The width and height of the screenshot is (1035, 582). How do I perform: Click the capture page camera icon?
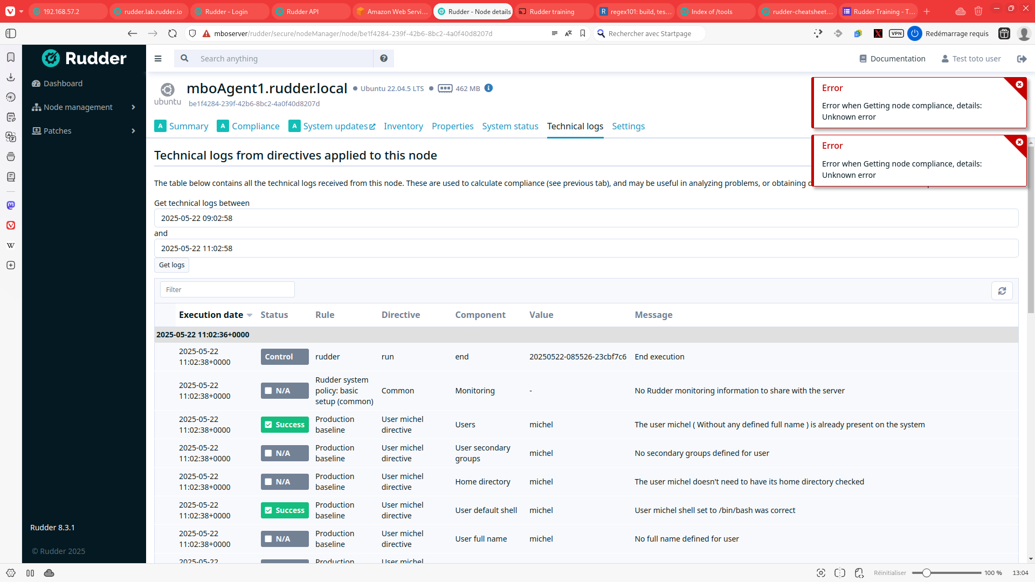coord(821,573)
